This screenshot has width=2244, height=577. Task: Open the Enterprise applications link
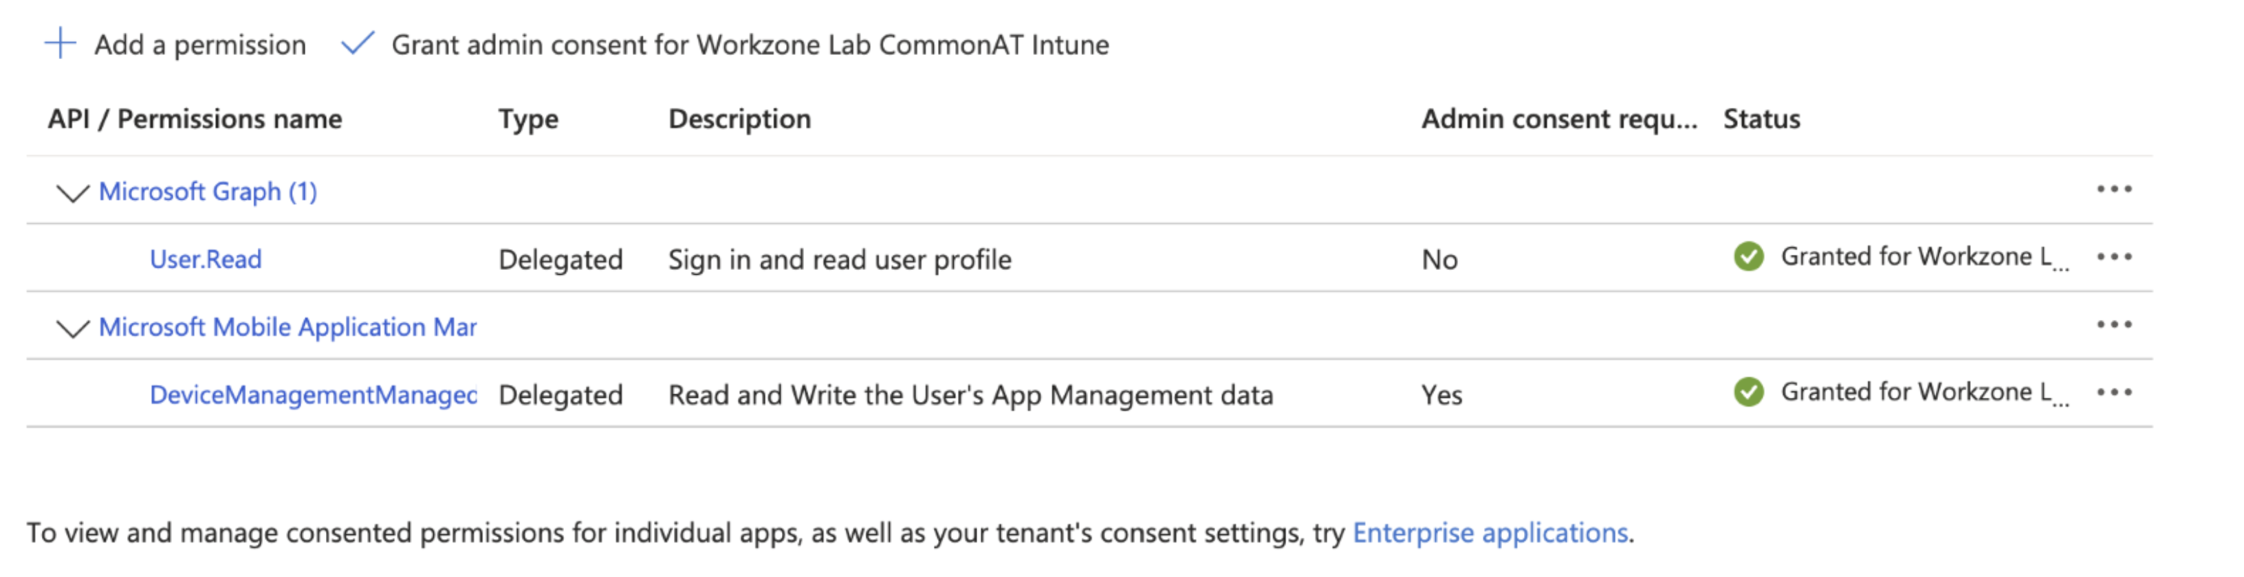click(x=1490, y=532)
